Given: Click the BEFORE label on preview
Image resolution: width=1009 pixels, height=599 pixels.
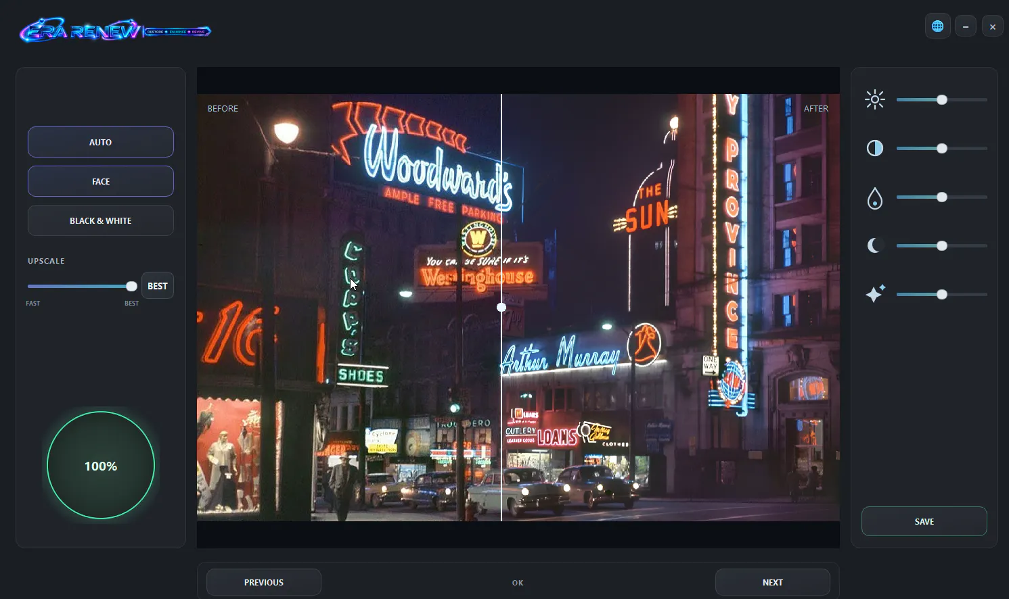Looking at the screenshot, I should coord(223,108).
